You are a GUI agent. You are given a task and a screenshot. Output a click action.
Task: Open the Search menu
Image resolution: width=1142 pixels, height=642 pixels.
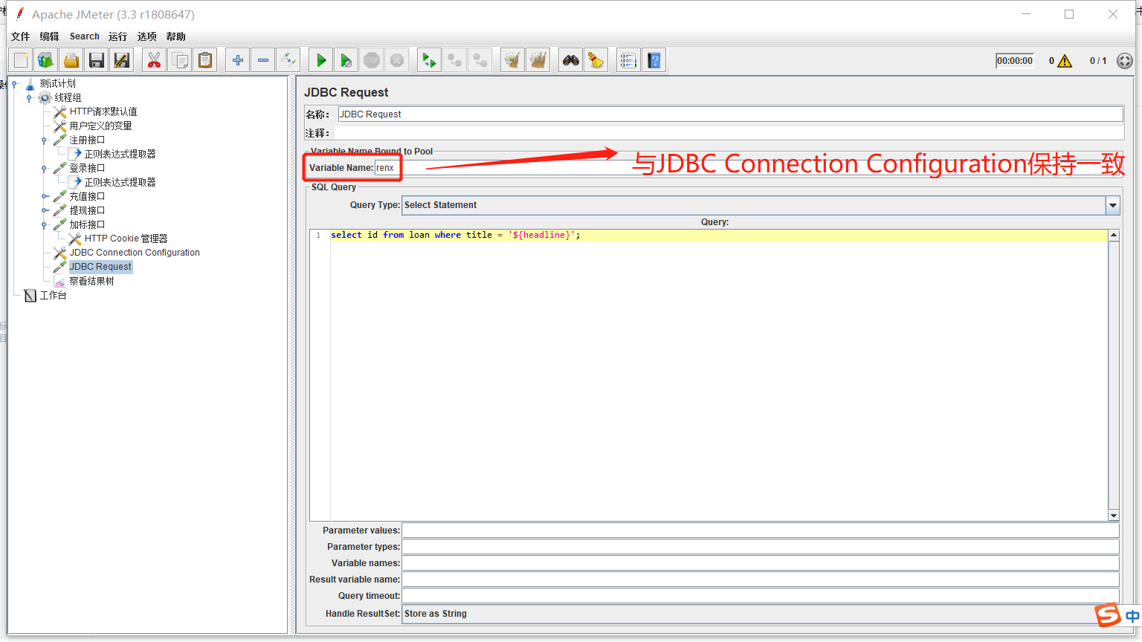(x=85, y=36)
